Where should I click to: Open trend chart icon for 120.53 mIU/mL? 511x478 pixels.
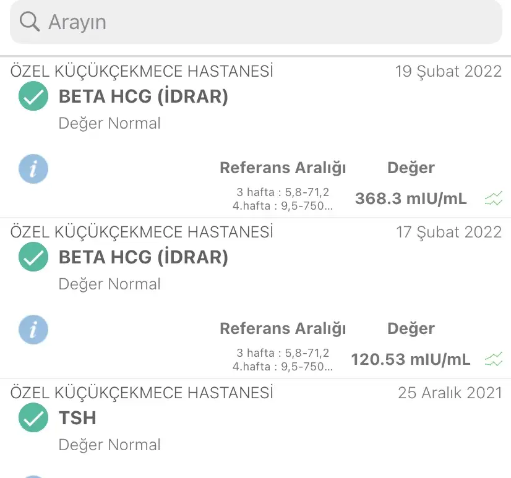click(494, 359)
